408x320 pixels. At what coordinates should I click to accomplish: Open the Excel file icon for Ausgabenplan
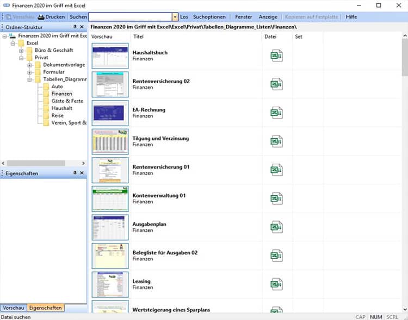tap(276, 227)
